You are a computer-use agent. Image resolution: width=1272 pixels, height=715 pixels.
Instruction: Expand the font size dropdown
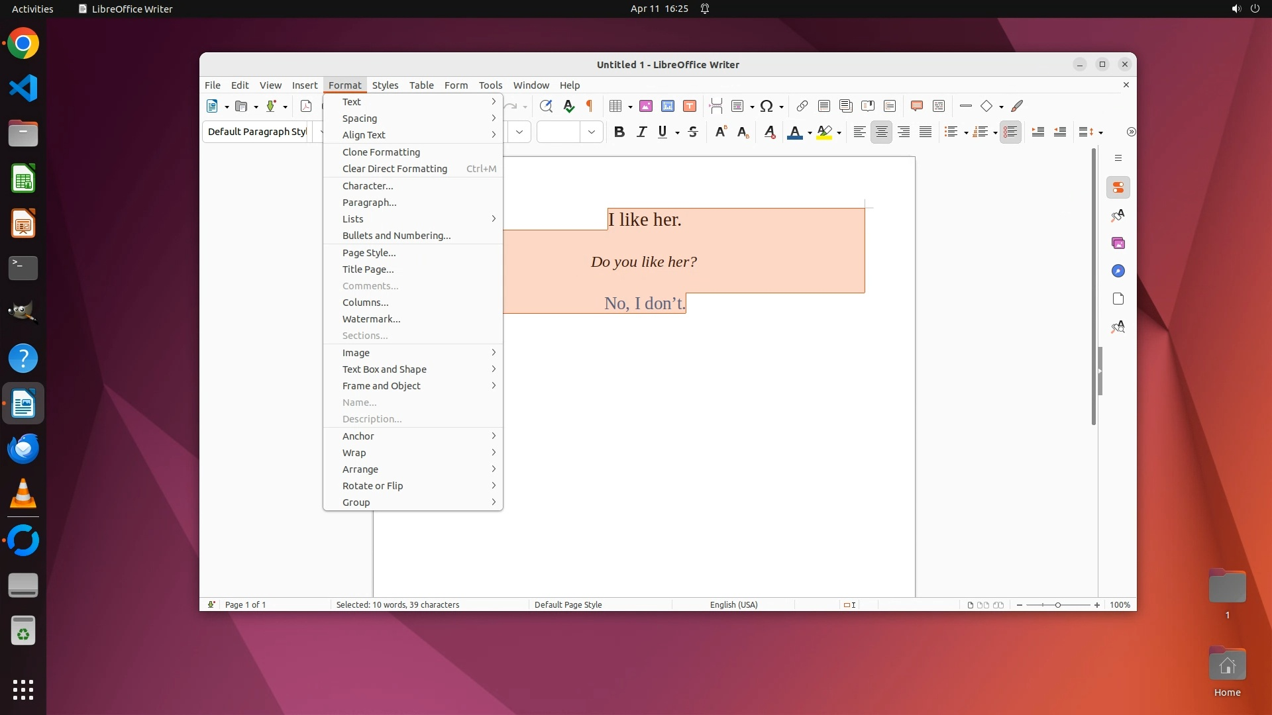point(592,132)
